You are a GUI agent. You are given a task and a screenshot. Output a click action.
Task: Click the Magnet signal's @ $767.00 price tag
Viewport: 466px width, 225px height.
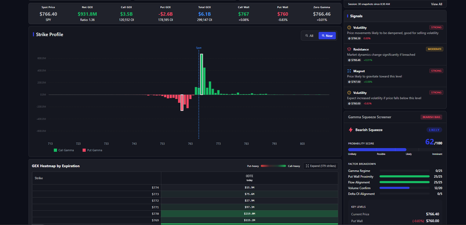point(354,82)
